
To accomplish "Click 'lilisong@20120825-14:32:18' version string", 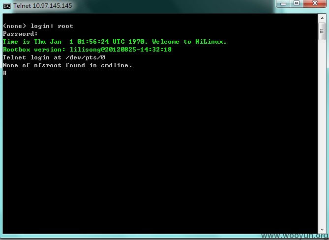I will tap(120, 50).
